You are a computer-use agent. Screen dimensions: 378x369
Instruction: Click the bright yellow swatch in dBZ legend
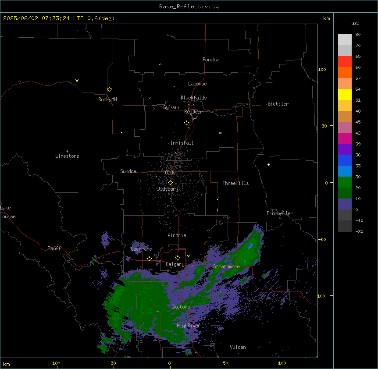(345, 94)
